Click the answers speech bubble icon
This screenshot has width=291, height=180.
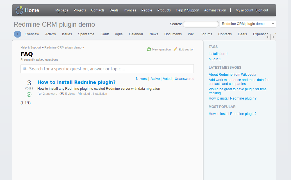pos(40,94)
